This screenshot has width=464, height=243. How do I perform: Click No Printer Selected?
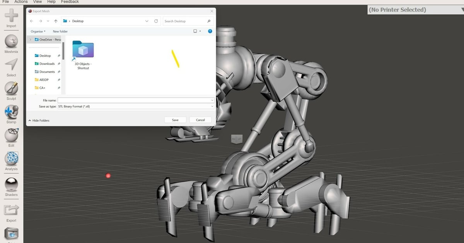(397, 10)
